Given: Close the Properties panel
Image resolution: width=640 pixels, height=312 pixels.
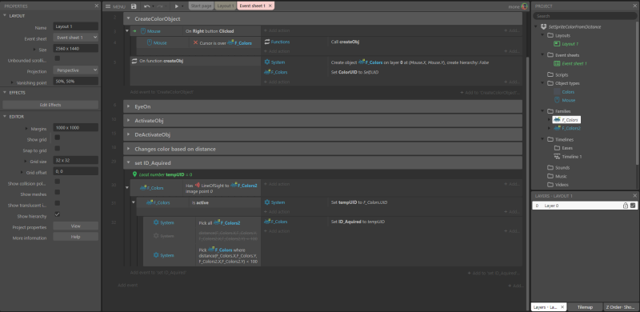Looking at the screenshot, I should [x=97, y=6].
